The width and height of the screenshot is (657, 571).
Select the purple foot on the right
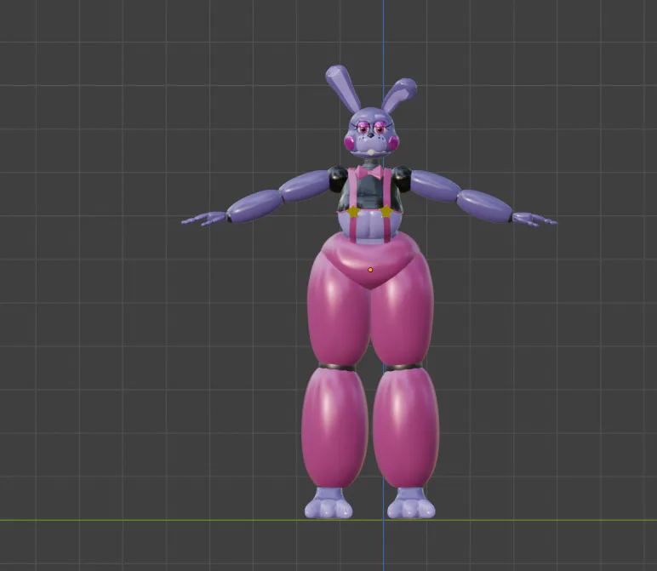tap(411, 503)
